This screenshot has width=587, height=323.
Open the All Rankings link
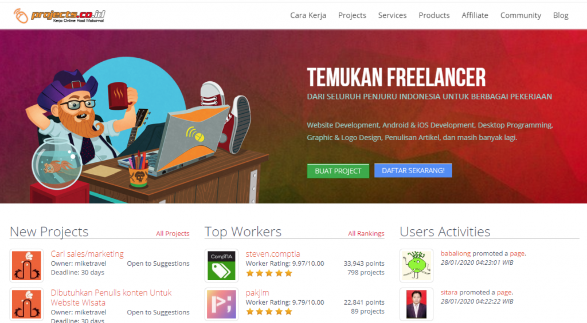[366, 233]
